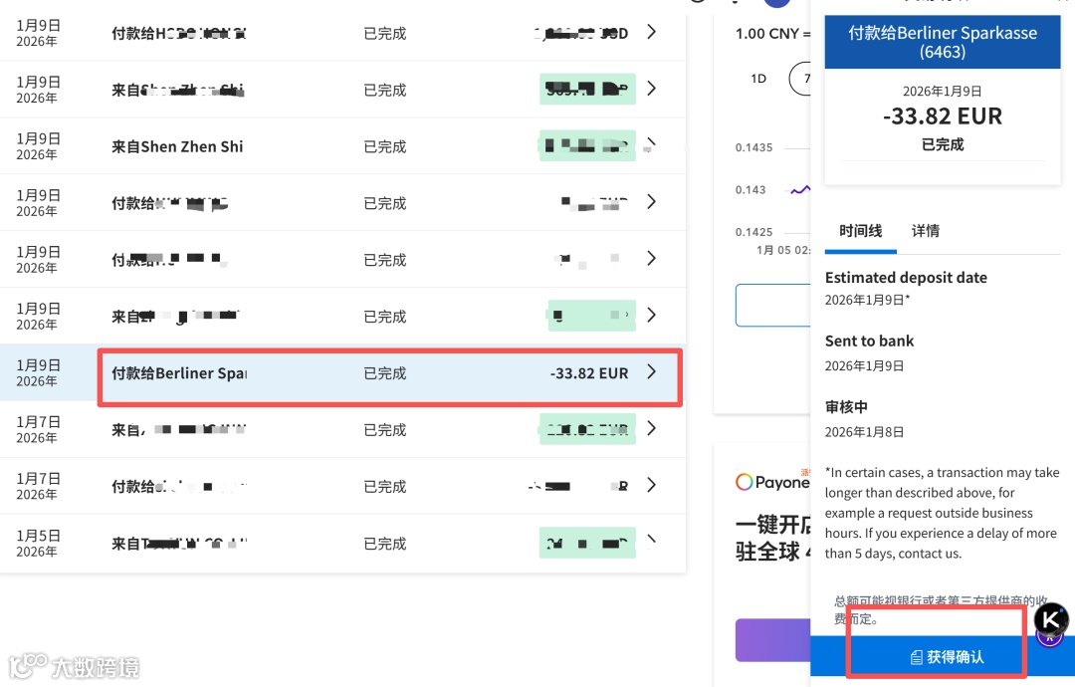The width and height of the screenshot is (1075, 687).
Task: Switch to the 时间线 tab
Action: [x=860, y=231]
